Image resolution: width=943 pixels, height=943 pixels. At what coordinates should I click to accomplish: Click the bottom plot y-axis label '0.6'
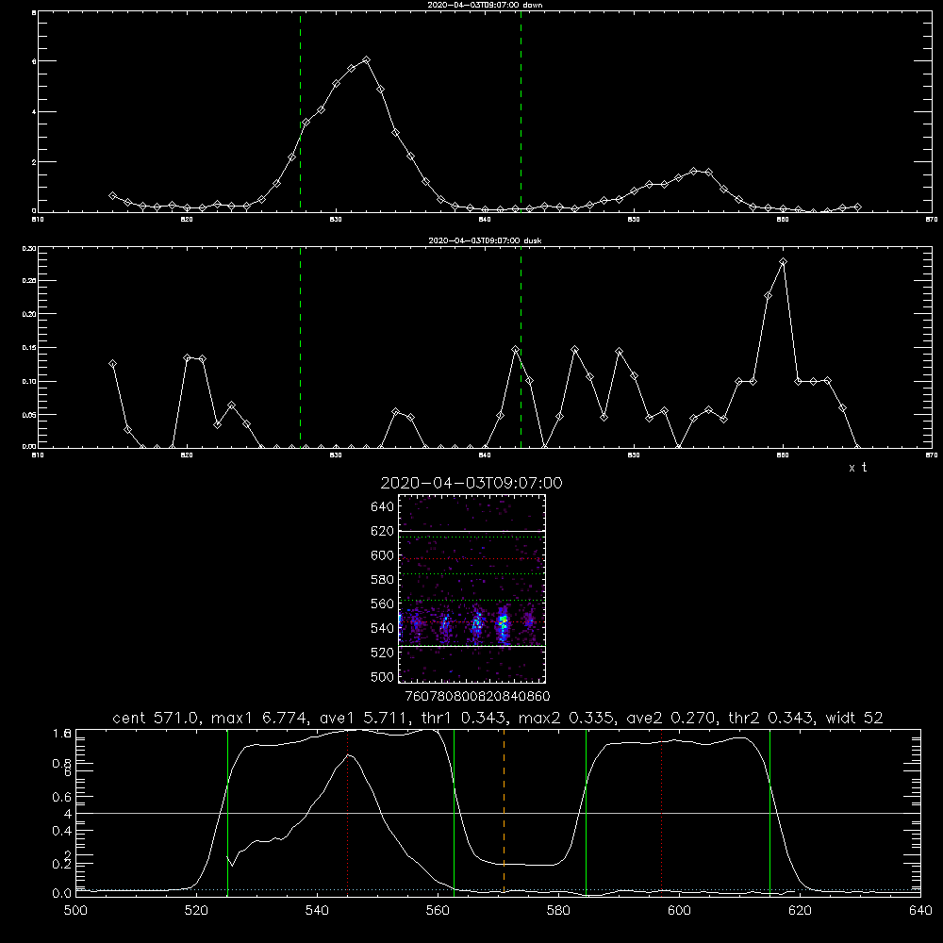(x=61, y=798)
